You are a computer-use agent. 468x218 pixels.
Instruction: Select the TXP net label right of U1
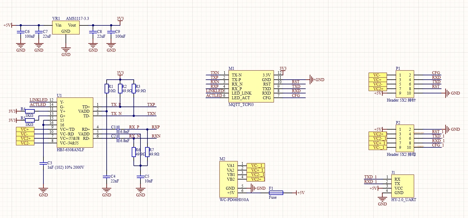[x=151, y=104]
